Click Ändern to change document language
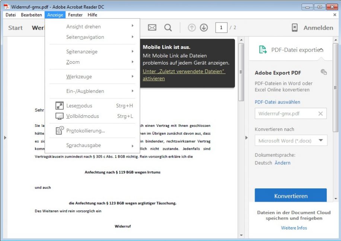341x241 pixels. [282, 163]
